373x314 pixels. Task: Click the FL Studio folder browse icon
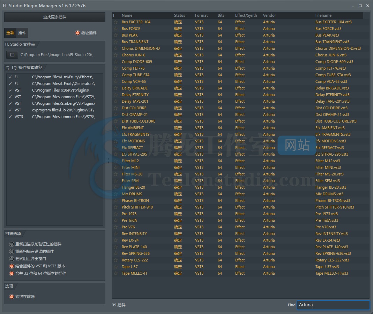12,55
